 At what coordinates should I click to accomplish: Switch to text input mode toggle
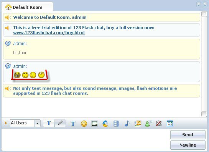pyautogui.click(x=49, y=123)
